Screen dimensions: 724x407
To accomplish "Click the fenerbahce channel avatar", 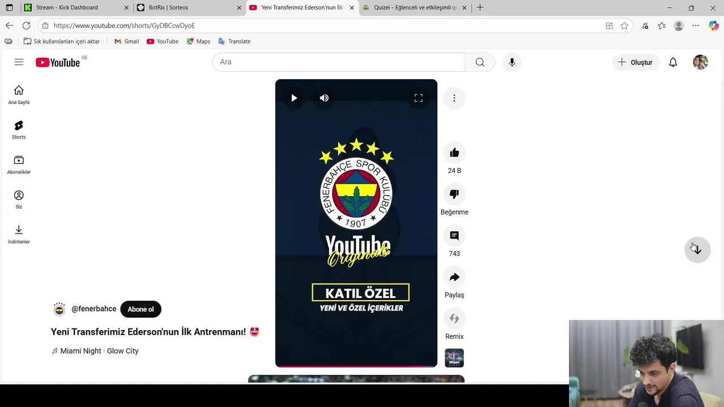I will point(59,309).
